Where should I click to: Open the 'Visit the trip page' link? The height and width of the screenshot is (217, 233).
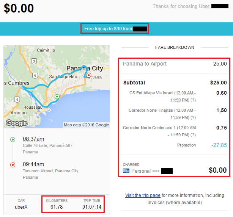pyautogui.click(x=143, y=195)
